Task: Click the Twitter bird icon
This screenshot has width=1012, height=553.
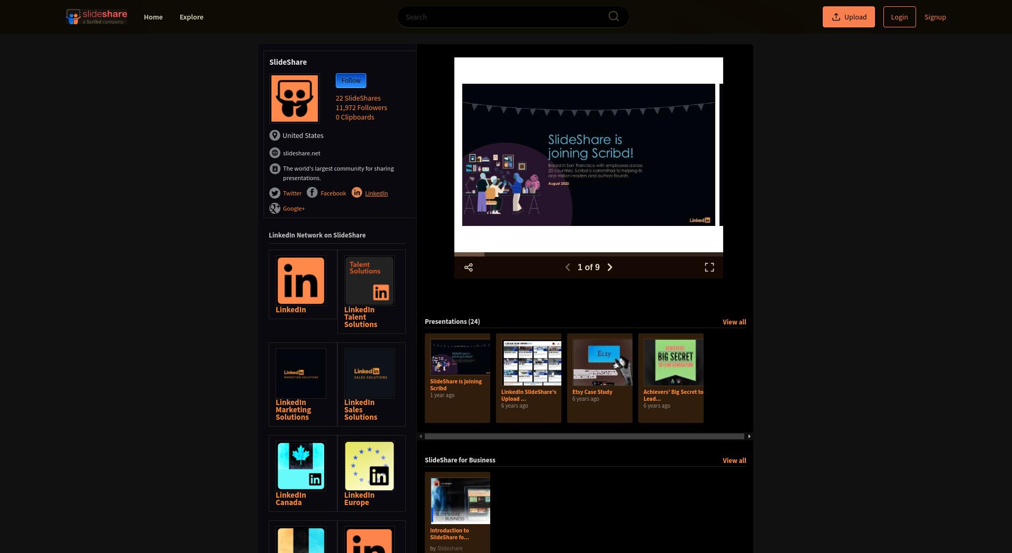Action: click(275, 193)
